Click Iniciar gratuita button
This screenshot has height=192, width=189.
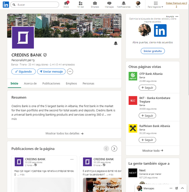pyautogui.click(x=153, y=51)
